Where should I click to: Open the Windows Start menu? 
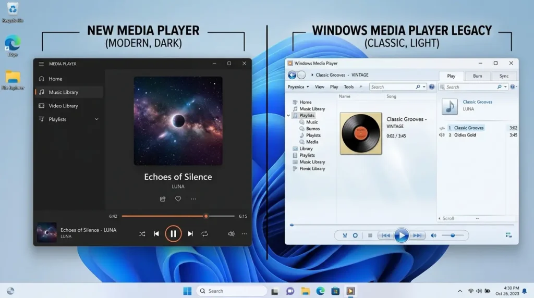pos(187,291)
